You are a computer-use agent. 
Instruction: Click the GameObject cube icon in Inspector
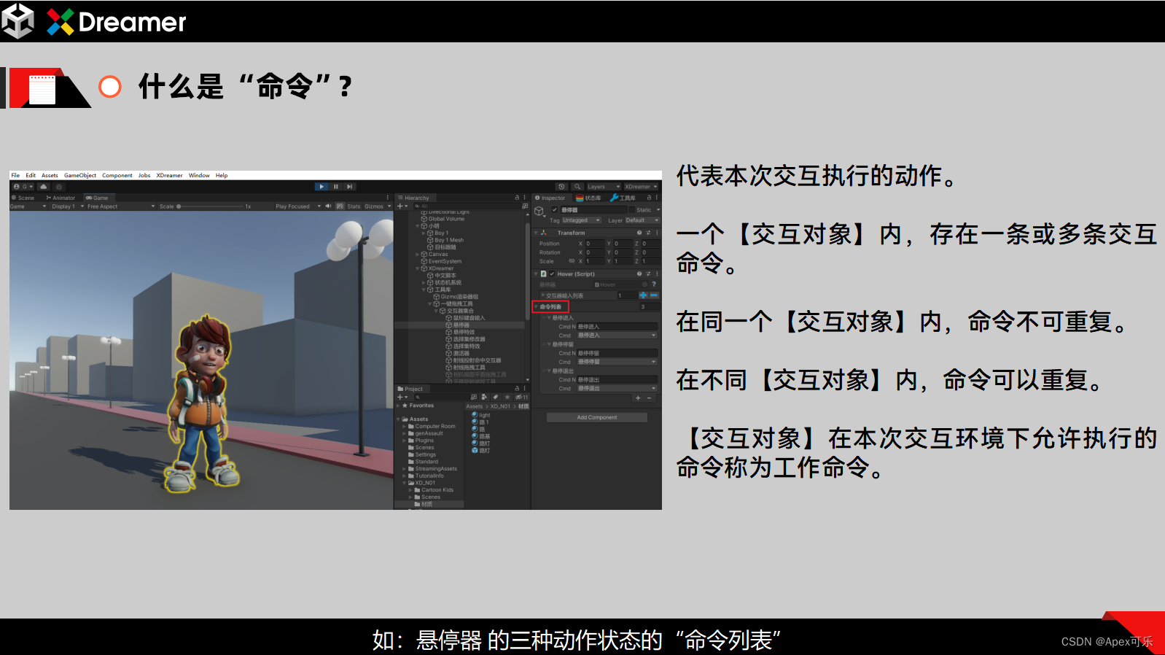coord(539,212)
